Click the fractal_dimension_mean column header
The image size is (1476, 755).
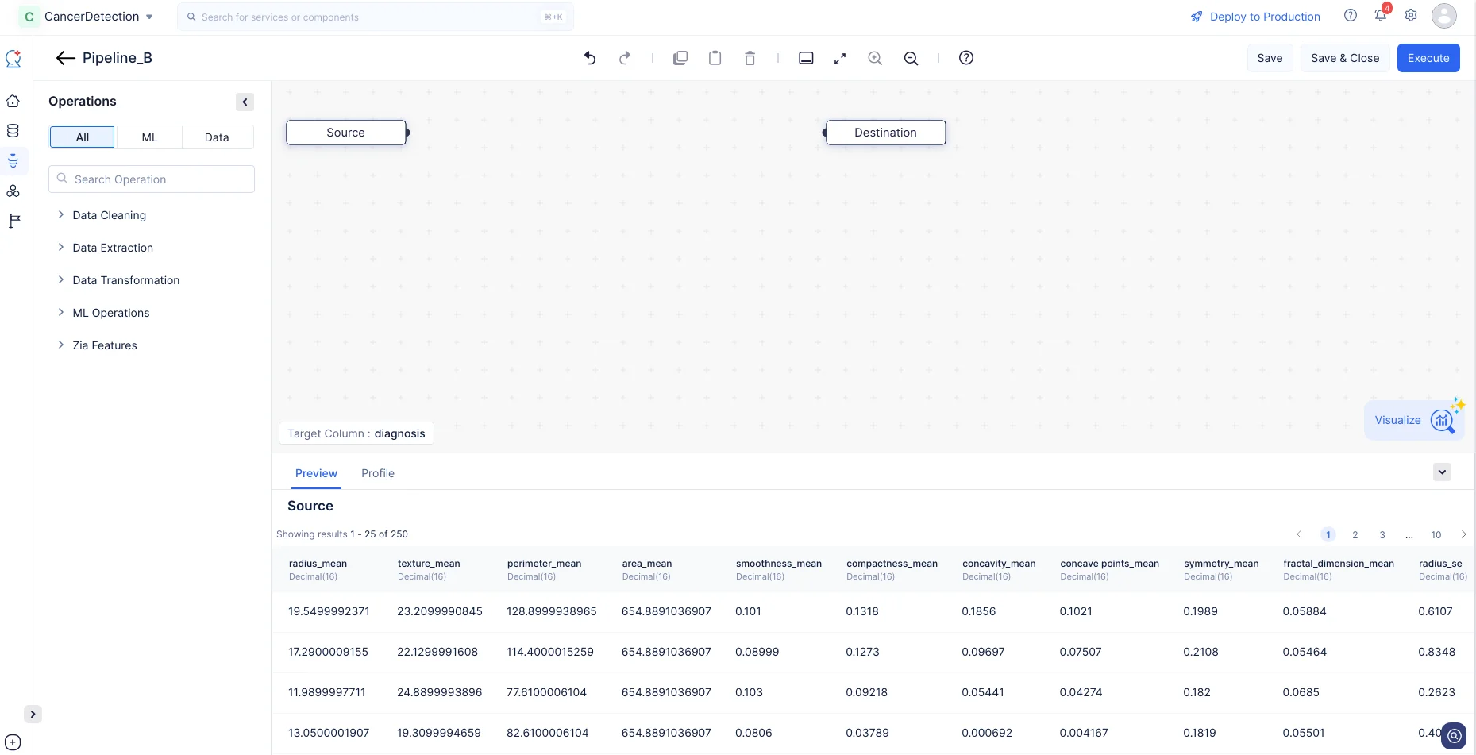[x=1339, y=564]
